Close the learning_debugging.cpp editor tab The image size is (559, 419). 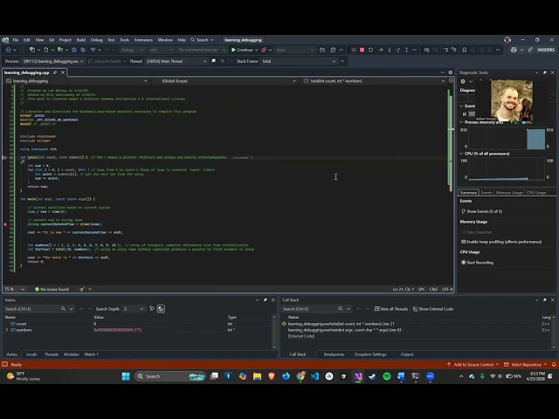63,72
